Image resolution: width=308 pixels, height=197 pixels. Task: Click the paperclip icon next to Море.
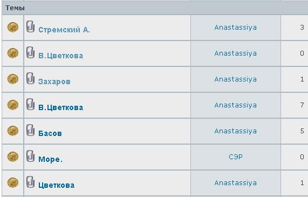(x=30, y=156)
